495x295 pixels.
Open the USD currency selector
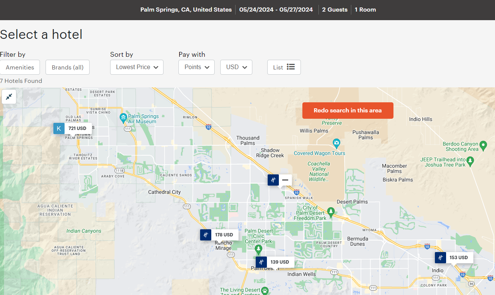click(x=236, y=67)
